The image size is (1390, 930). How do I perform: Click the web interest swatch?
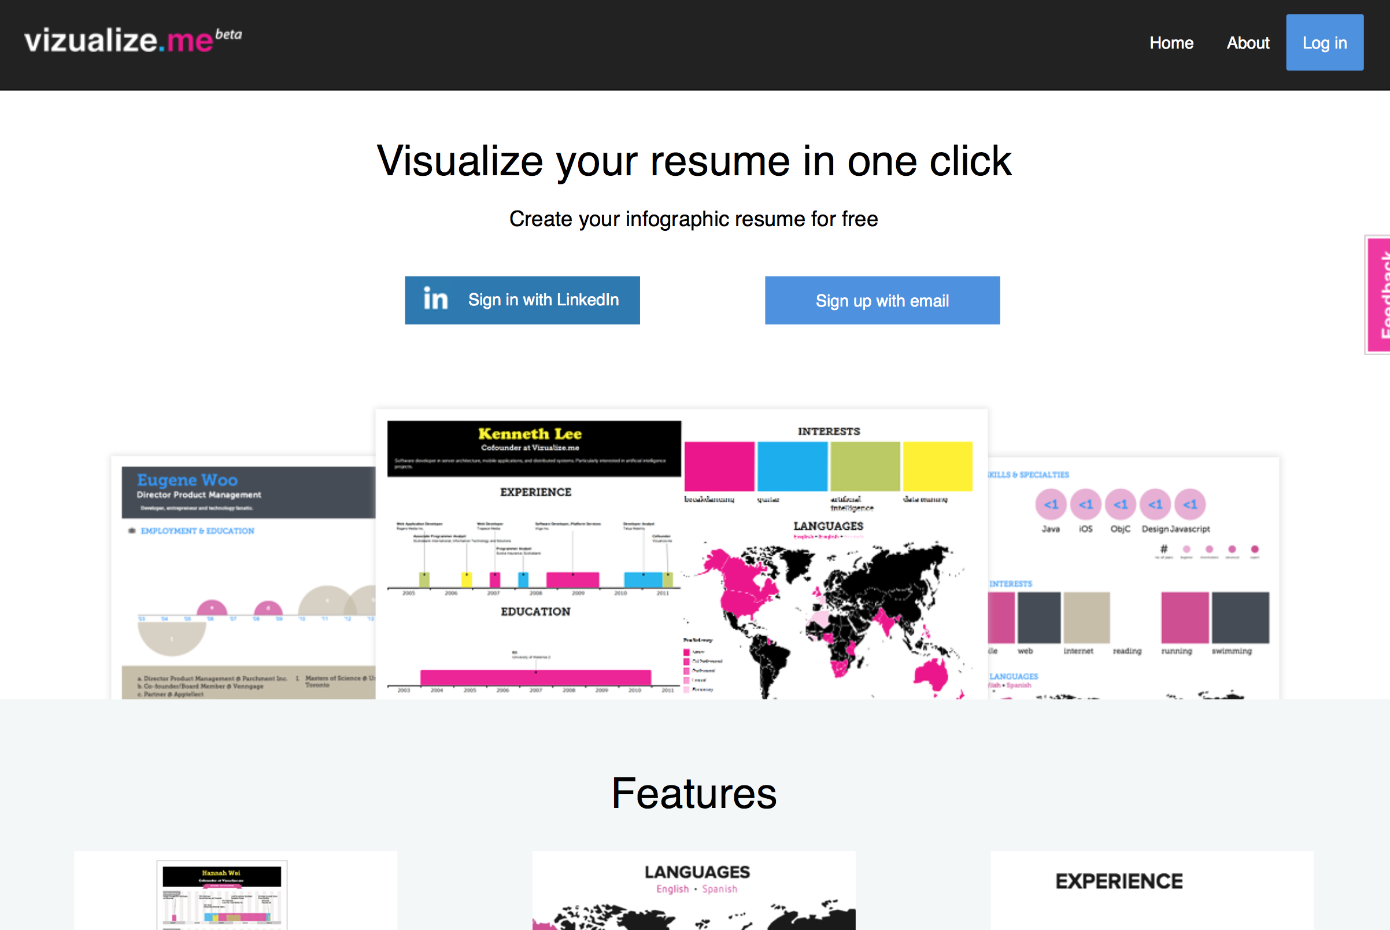[1039, 618]
